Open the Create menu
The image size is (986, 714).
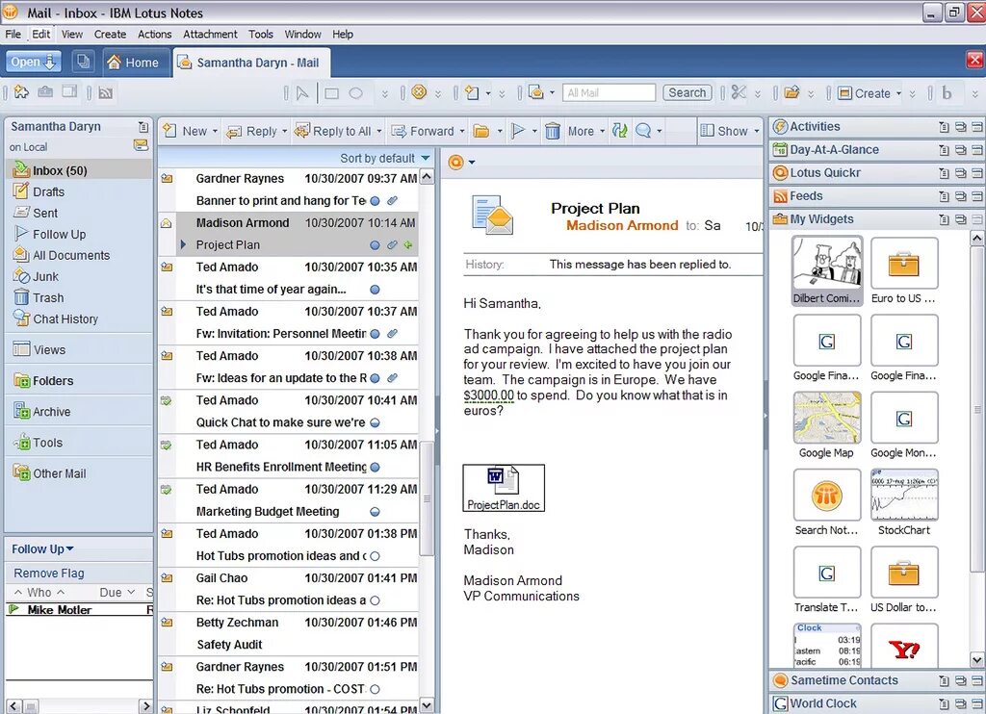(110, 34)
